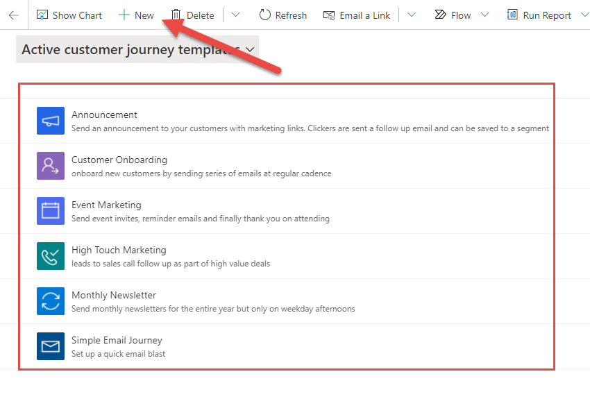Screen dimensions: 590x399
Task: Expand the chevron beside Email a Link
Action: [x=411, y=15]
